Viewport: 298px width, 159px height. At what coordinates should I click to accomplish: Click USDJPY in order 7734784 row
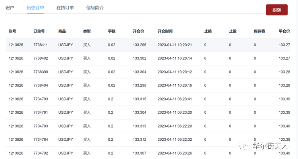tap(66, 140)
